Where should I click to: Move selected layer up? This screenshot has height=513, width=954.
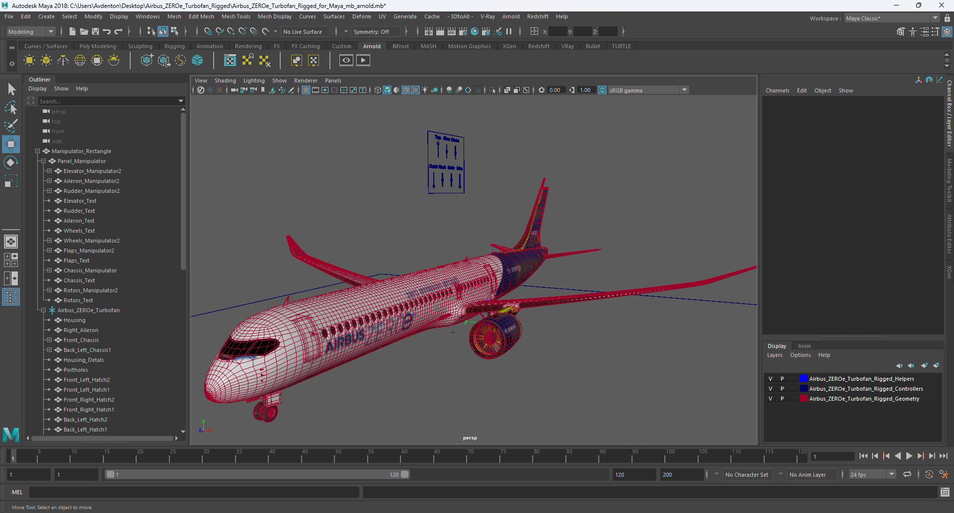[x=899, y=365]
